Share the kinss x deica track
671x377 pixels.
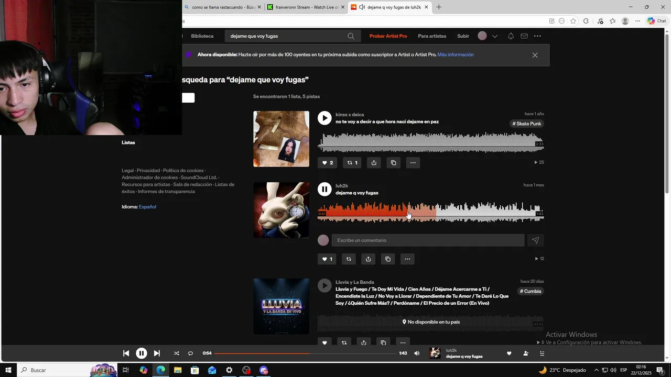(374, 163)
